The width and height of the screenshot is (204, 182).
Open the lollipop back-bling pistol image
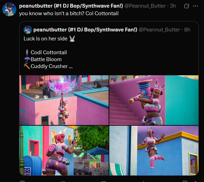[x=64, y=151]
